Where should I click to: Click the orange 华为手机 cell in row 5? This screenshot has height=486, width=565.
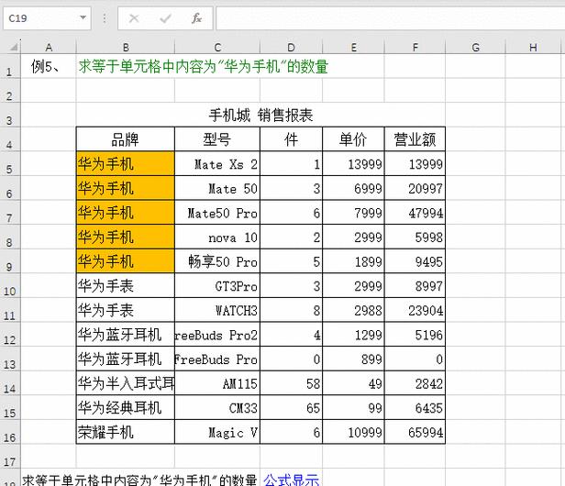(126, 163)
